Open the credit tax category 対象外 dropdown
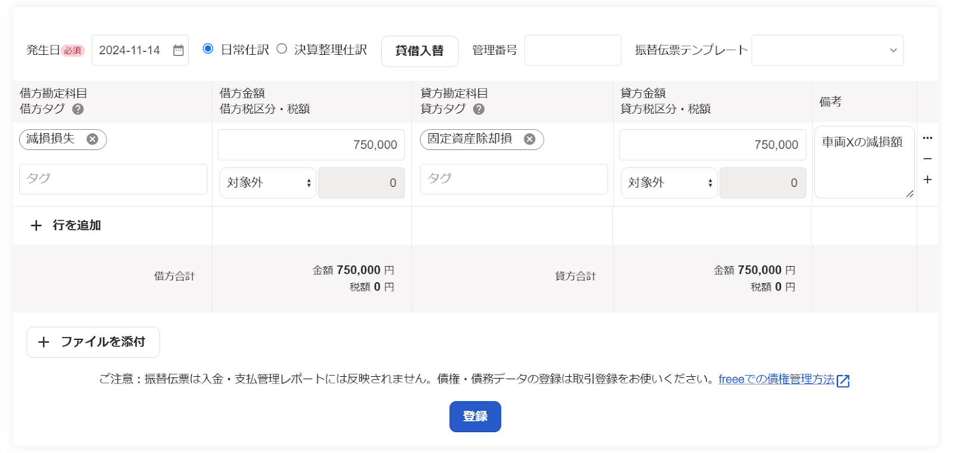This screenshot has height=453, width=953. [x=669, y=183]
